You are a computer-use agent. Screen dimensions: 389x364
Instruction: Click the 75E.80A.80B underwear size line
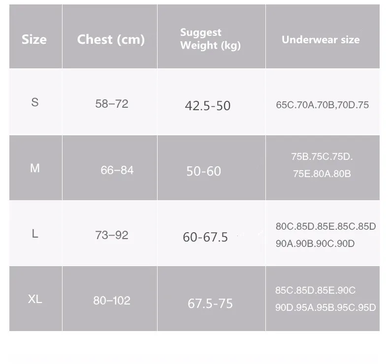(x=322, y=174)
